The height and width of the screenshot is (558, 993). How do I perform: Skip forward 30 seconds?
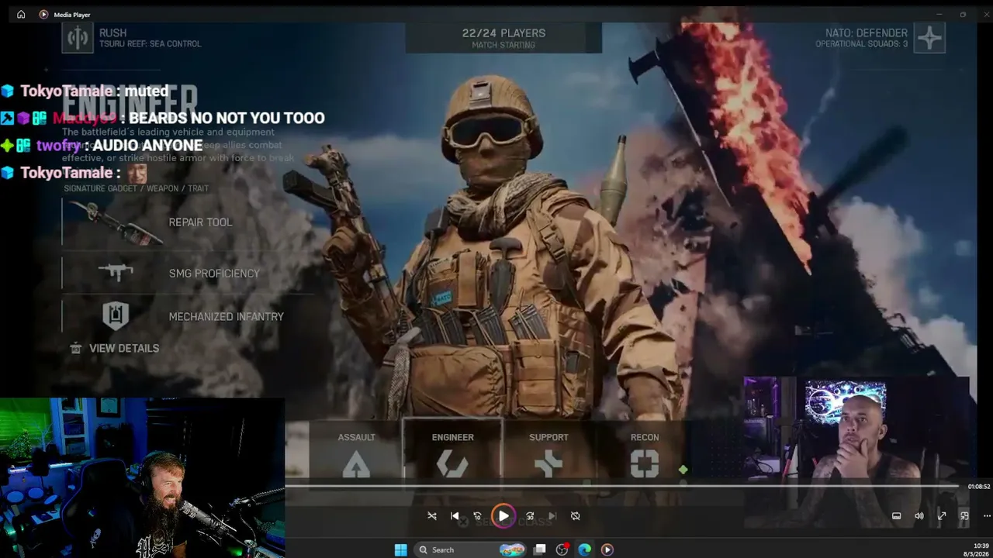click(x=530, y=516)
